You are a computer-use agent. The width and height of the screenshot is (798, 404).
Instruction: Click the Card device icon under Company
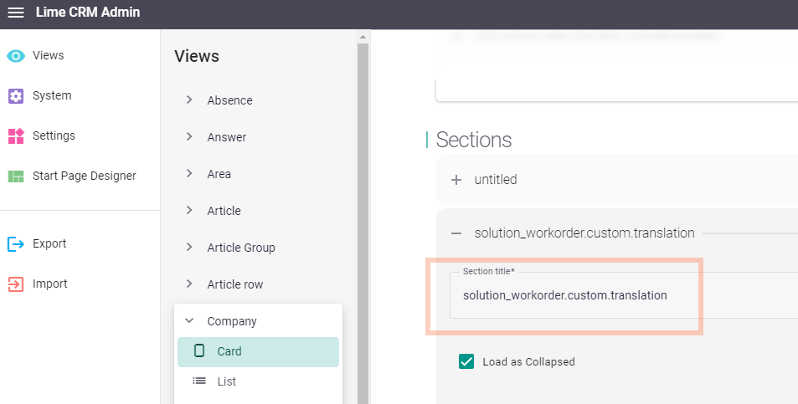199,351
